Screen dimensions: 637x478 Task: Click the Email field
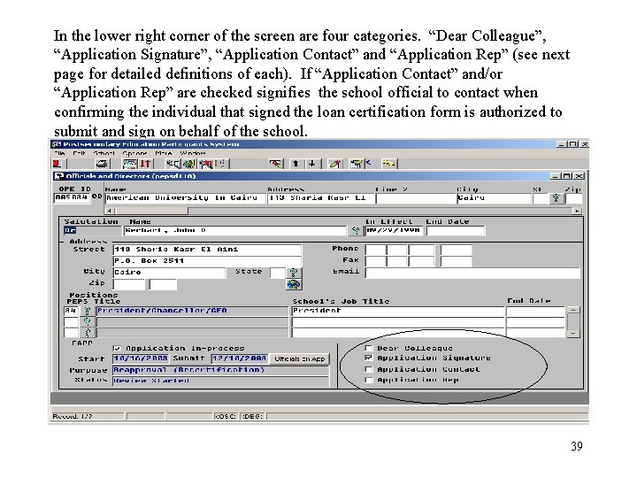[472, 273]
